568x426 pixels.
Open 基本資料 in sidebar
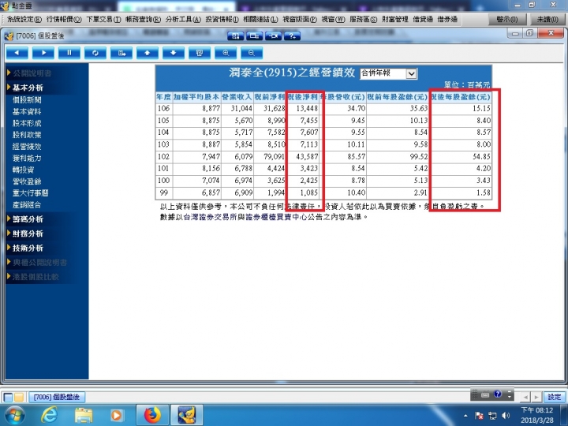(x=27, y=111)
